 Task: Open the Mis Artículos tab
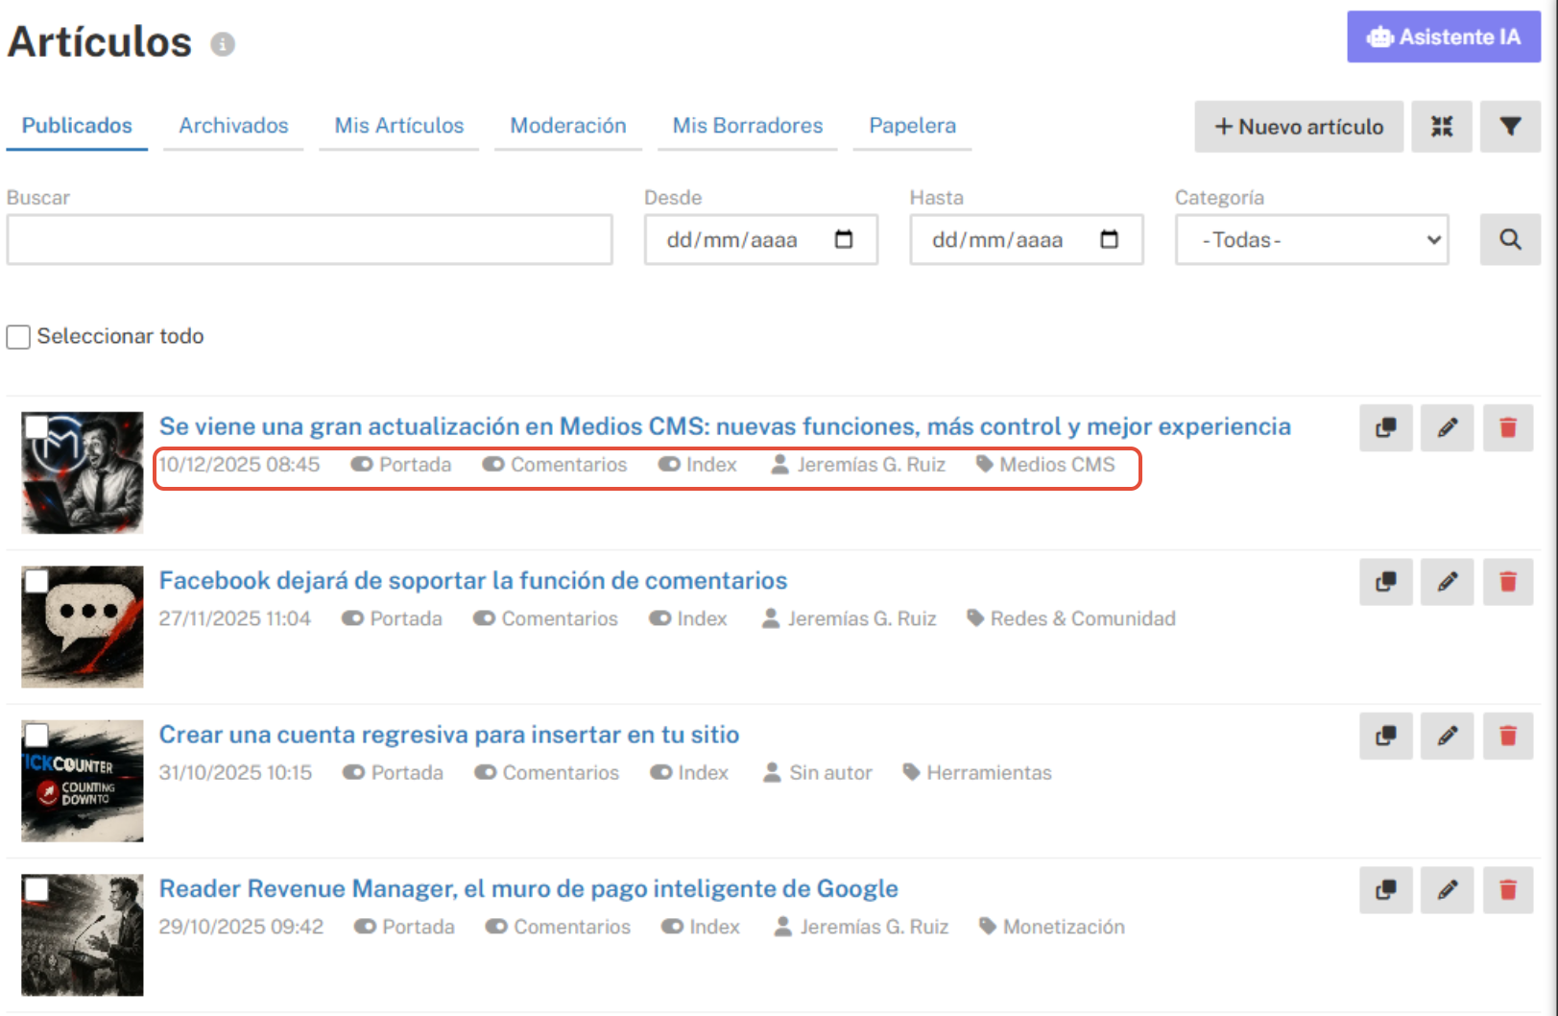coord(399,126)
